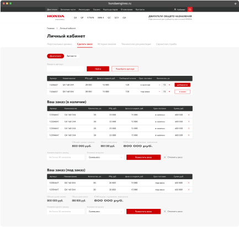The image size is (239, 227).
Task: Delete third row of in-stock order table
Action: coord(189,128)
